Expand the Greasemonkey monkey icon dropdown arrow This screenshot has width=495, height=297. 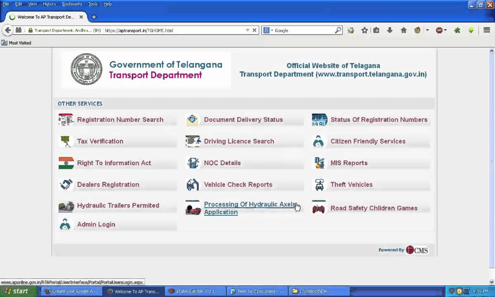tap(427, 30)
